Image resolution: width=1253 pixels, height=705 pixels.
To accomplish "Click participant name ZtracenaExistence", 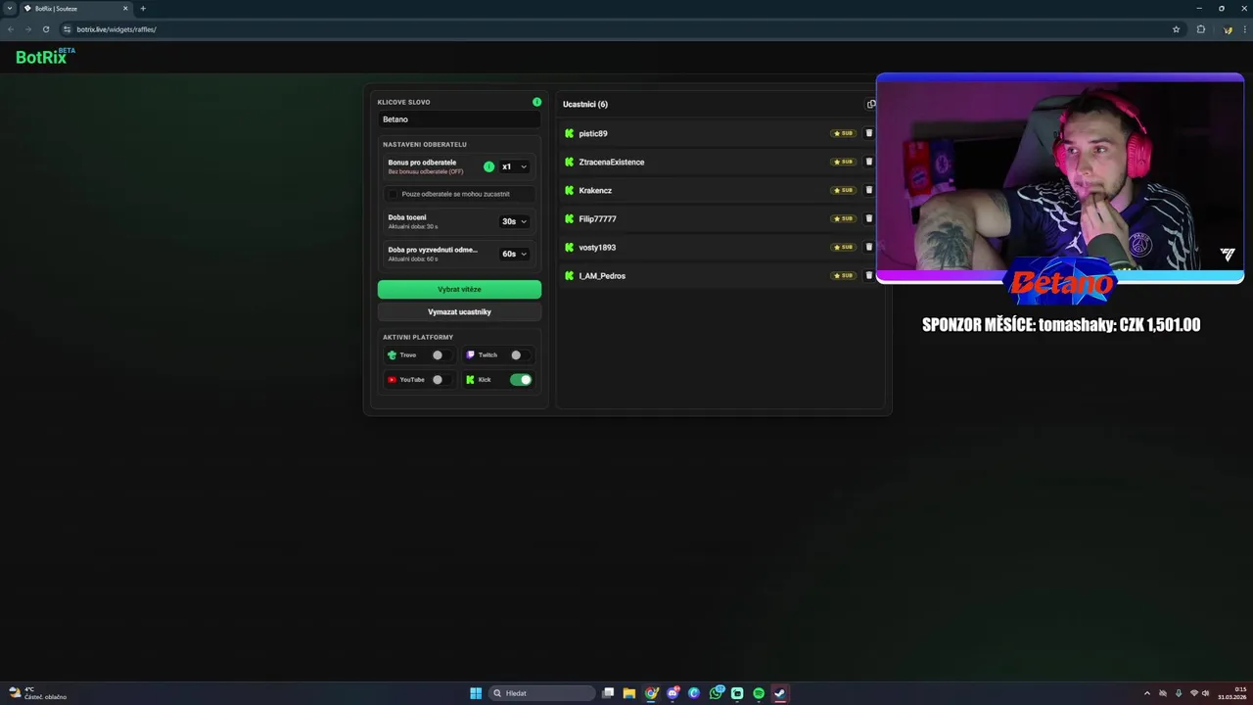I will click(612, 162).
